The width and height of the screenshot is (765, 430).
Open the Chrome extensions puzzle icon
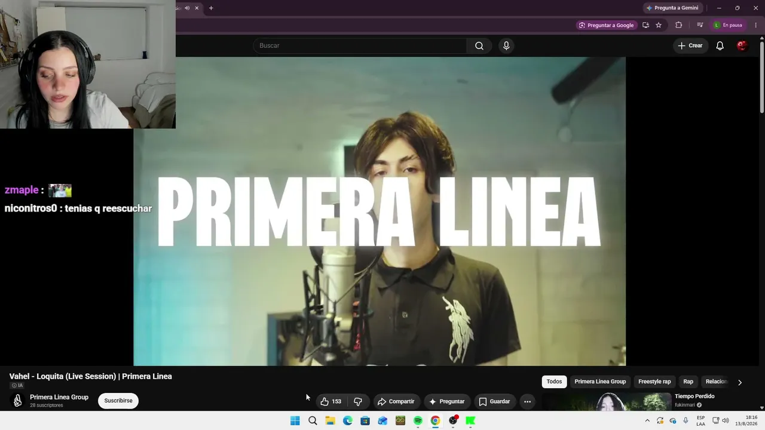[678, 25]
